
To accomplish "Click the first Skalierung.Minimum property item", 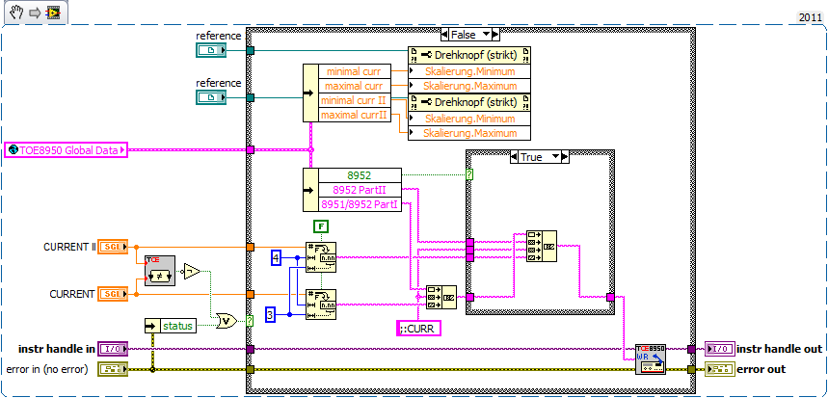I will (x=468, y=71).
